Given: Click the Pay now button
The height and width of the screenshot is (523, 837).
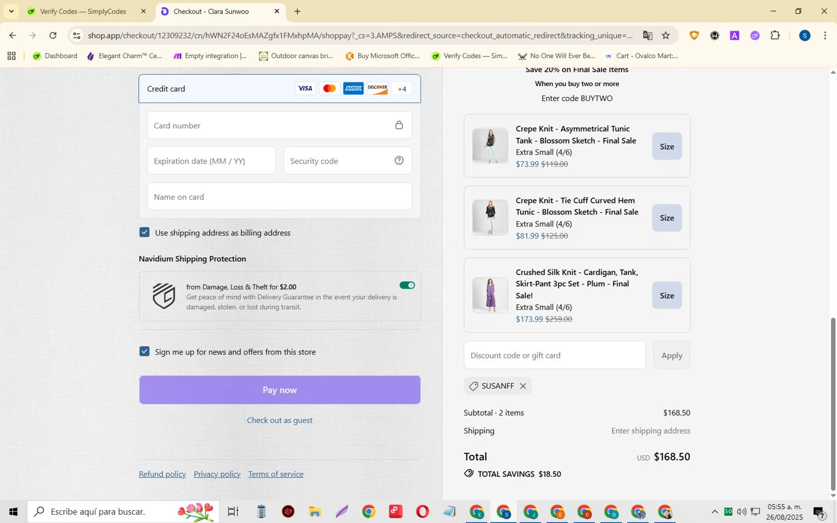Looking at the screenshot, I should pos(280,390).
